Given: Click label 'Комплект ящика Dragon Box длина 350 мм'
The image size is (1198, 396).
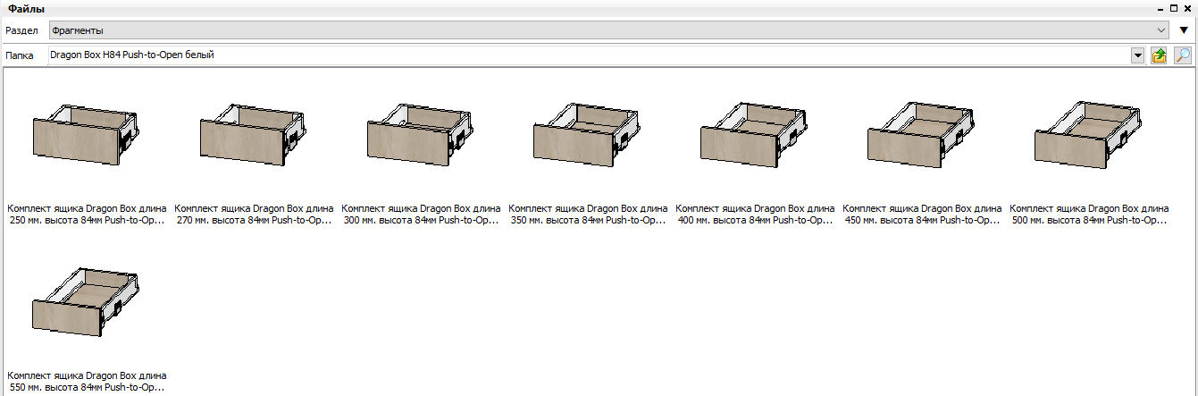Looking at the screenshot, I should coord(588,214).
